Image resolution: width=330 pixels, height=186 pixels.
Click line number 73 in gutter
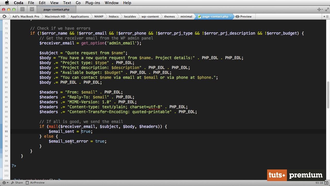coord(6,33)
